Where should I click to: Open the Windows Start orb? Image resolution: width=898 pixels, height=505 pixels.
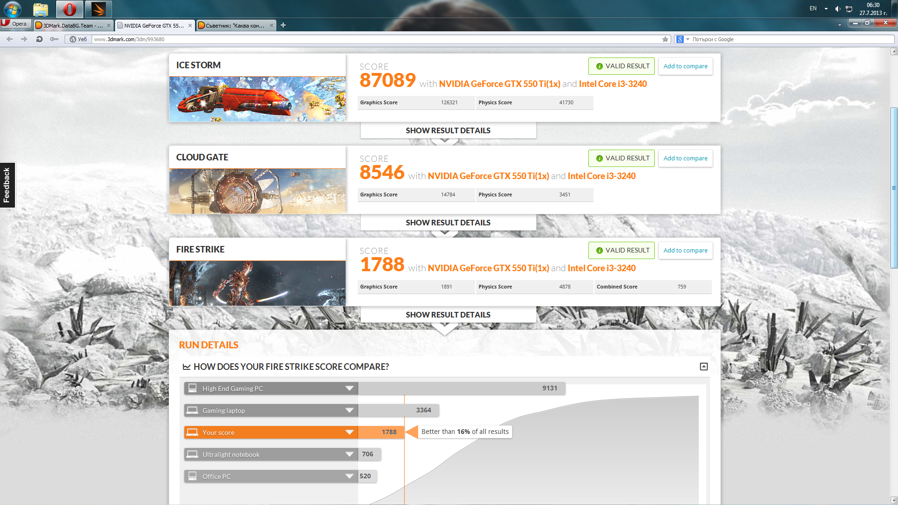[x=13, y=9]
